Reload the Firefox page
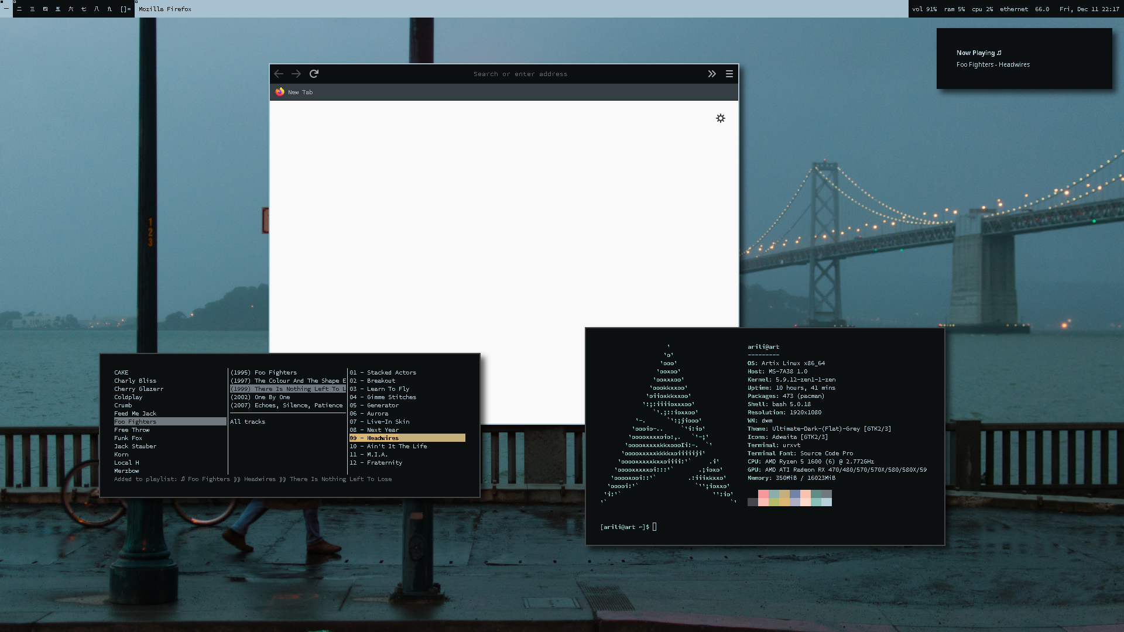Image resolution: width=1124 pixels, height=632 pixels. [x=314, y=74]
